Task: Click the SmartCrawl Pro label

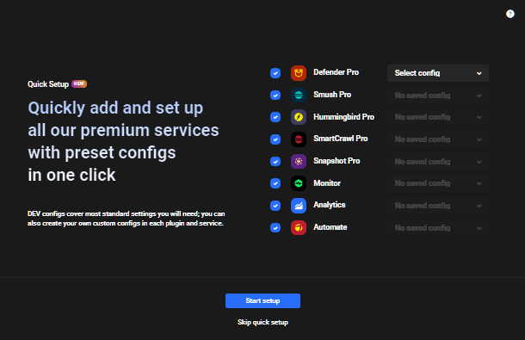Action: (341, 139)
